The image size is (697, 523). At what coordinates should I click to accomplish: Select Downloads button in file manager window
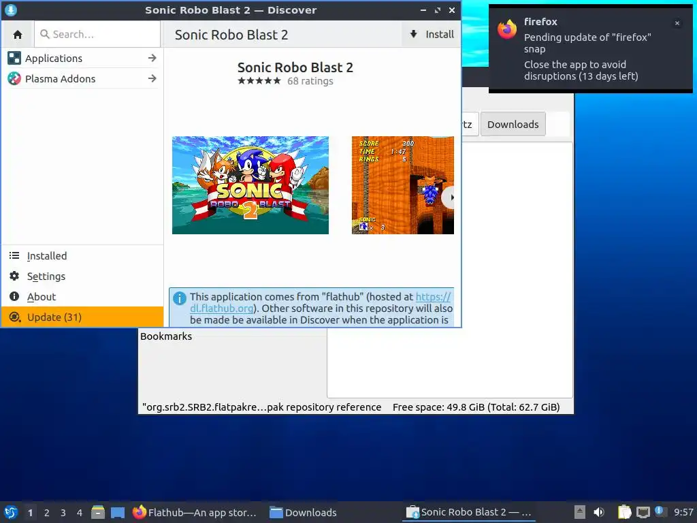tap(513, 125)
